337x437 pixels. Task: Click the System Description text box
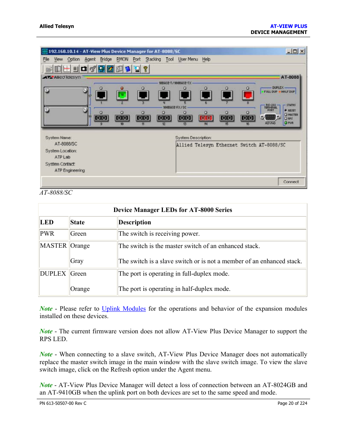(238, 156)
